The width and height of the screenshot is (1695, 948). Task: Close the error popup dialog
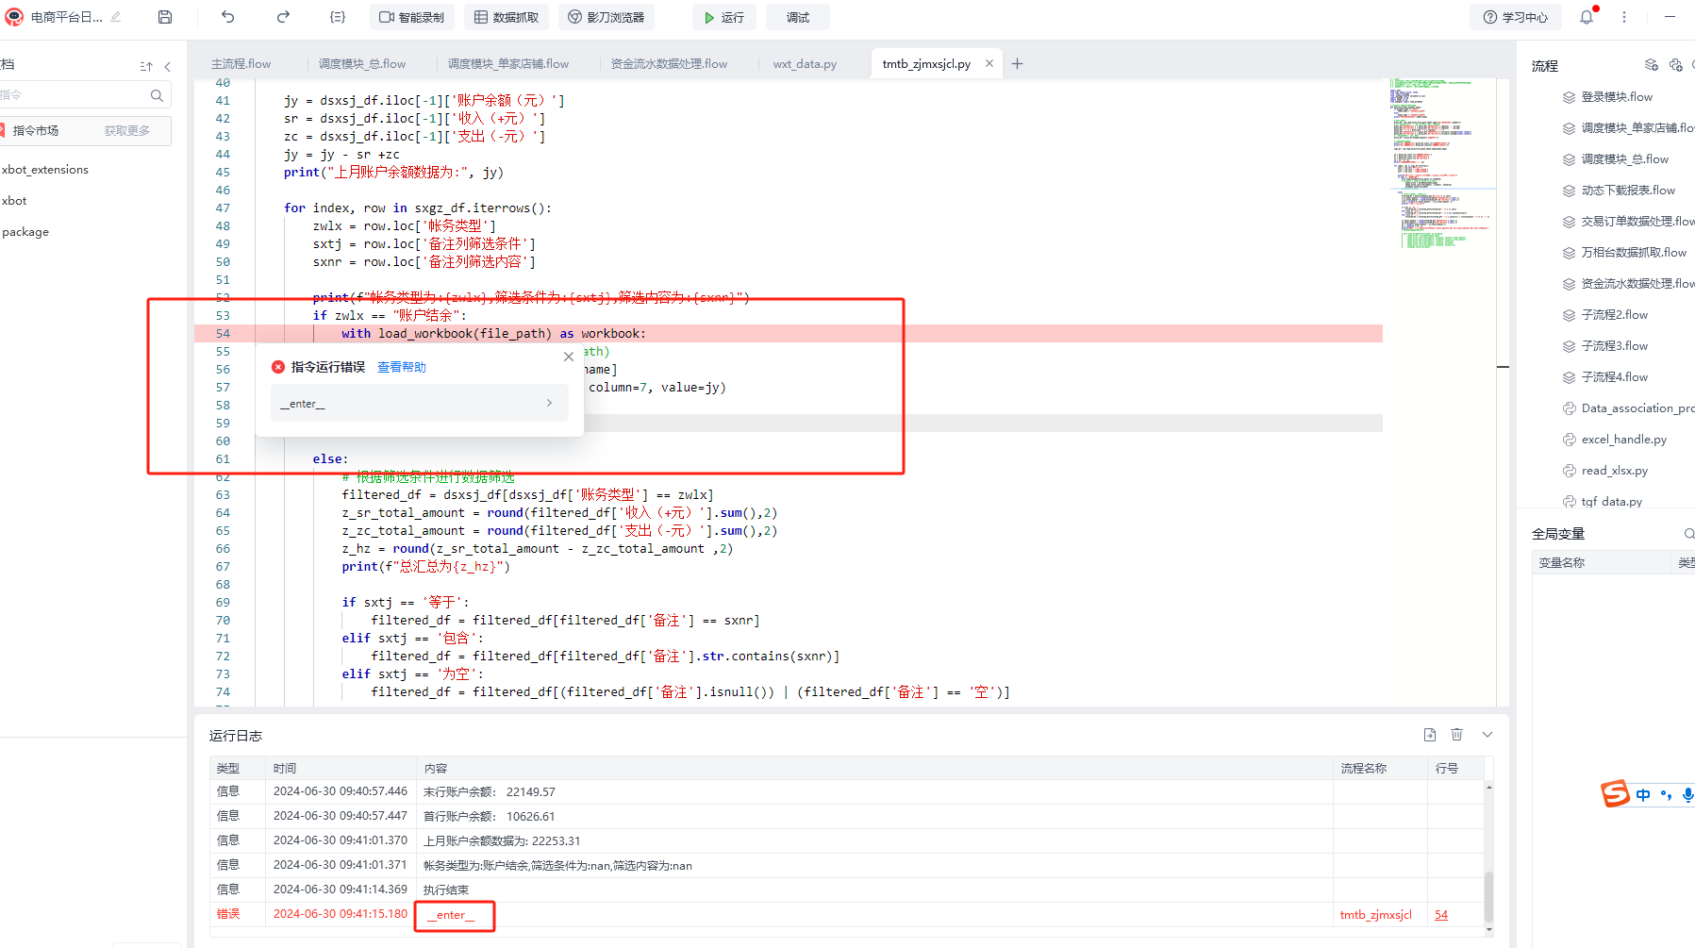[x=568, y=357]
